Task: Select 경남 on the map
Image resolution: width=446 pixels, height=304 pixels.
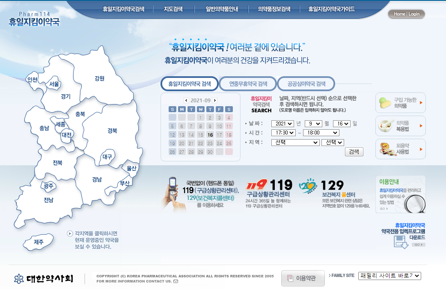Action: click(97, 179)
